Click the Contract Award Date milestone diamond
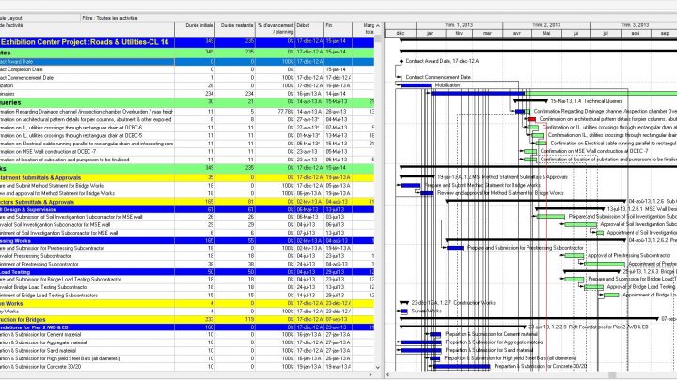The width and height of the screenshot is (677, 380). click(x=401, y=62)
